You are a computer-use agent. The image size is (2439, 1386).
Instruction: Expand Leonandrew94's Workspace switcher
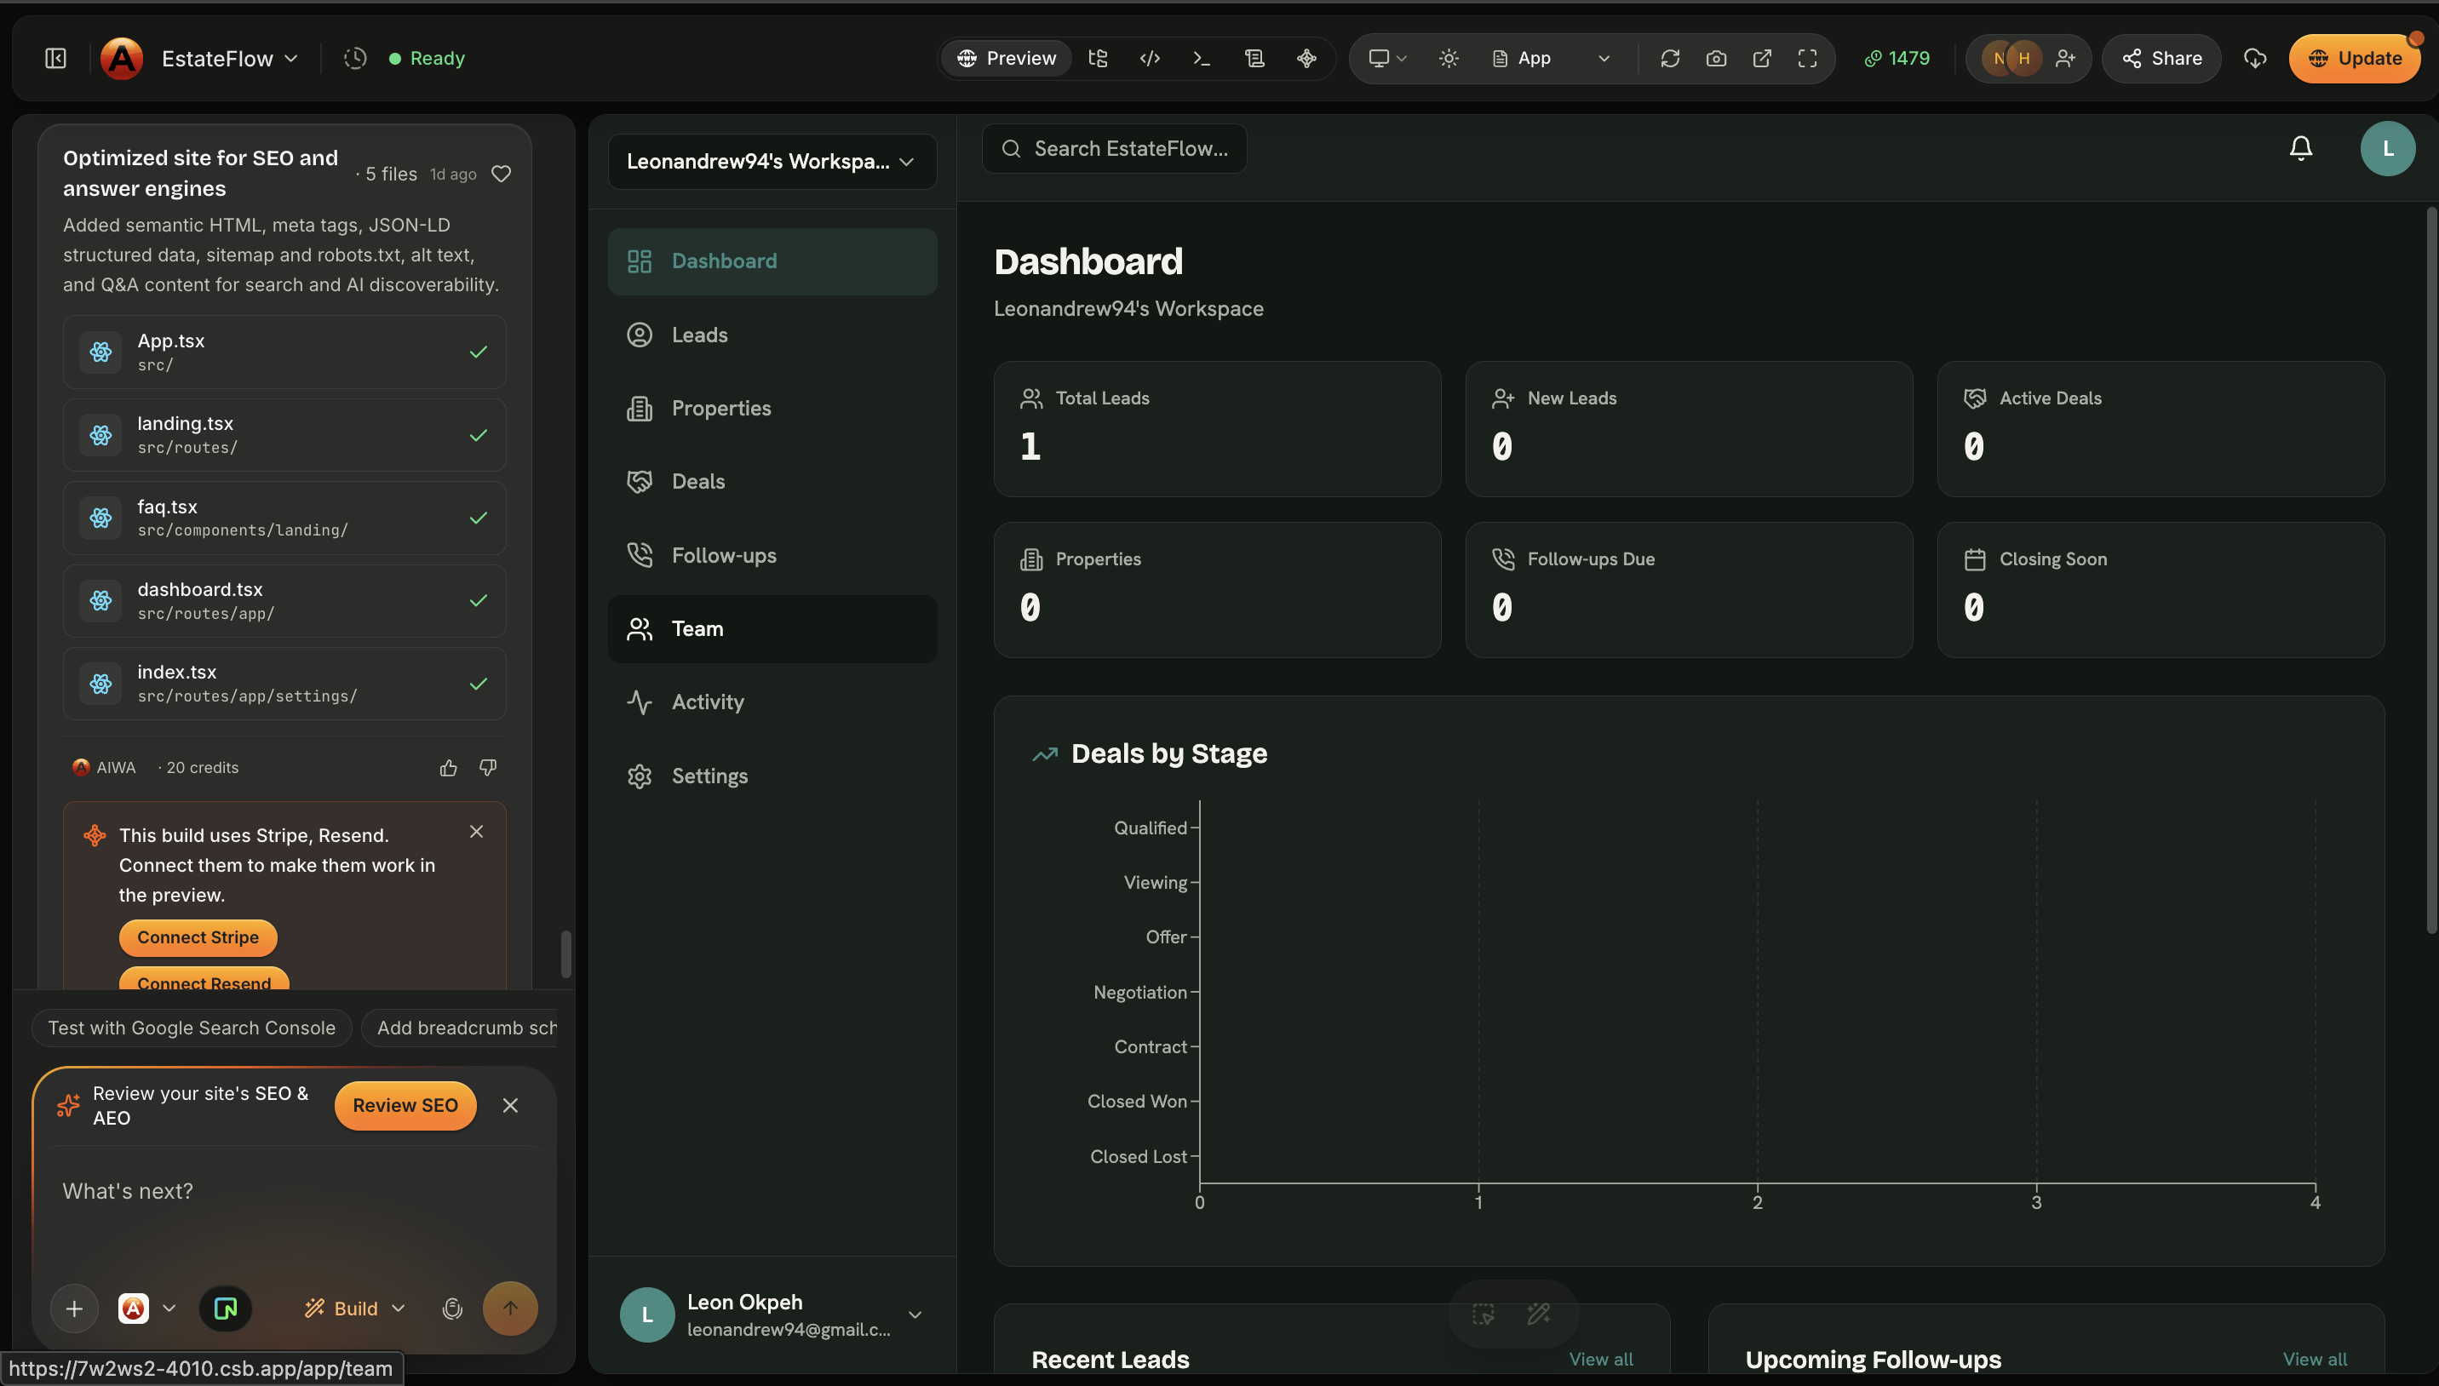[x=772, y=161]
